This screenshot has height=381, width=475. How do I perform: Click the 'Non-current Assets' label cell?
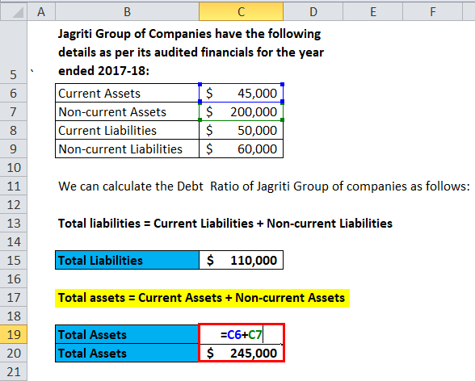(x=128, y=111)
